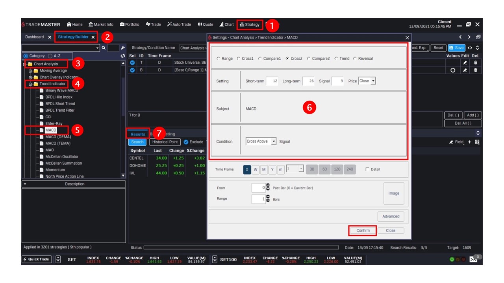Enable the Detail checkbox

pyautogui.click(x=367, y=169)
